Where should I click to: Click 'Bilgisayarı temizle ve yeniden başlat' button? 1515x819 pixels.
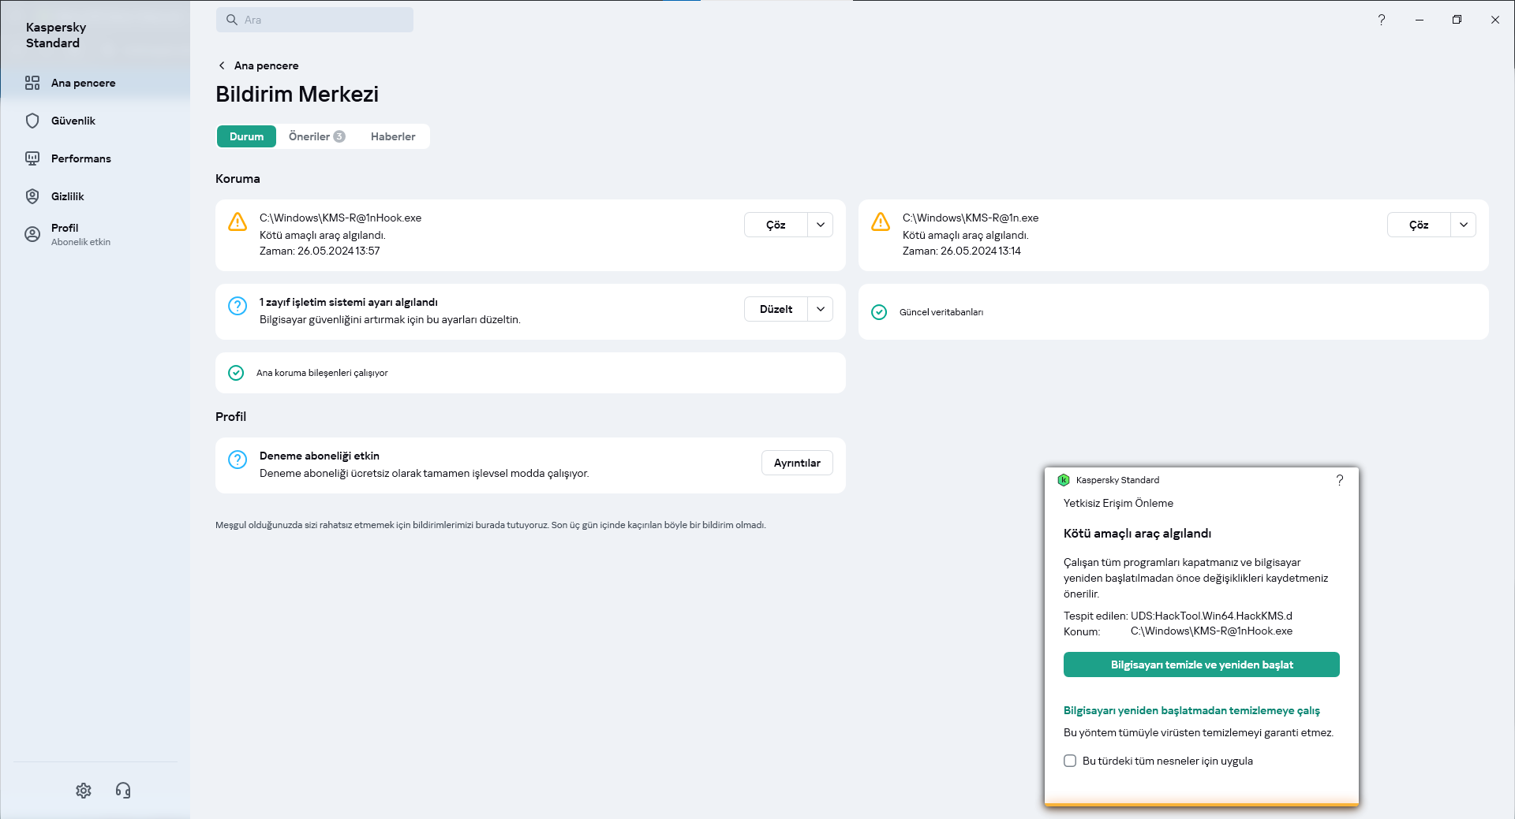(1201, 665)
